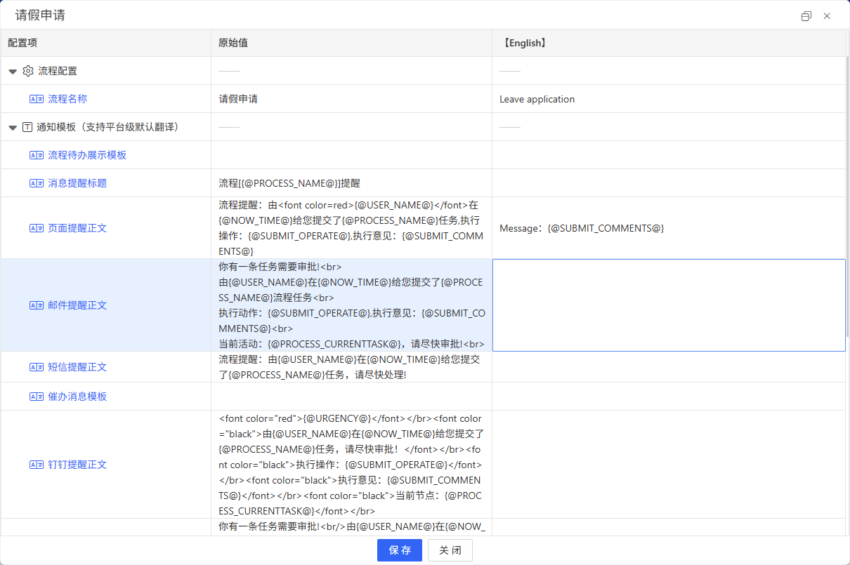Click the translate icon next to 邮件提醒正文
The width and height of the screenshot is (850, 565).
[37, 305]
